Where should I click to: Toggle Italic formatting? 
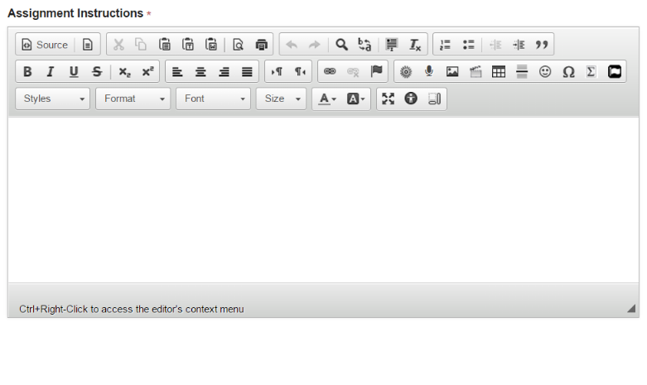tap(51, 72)
